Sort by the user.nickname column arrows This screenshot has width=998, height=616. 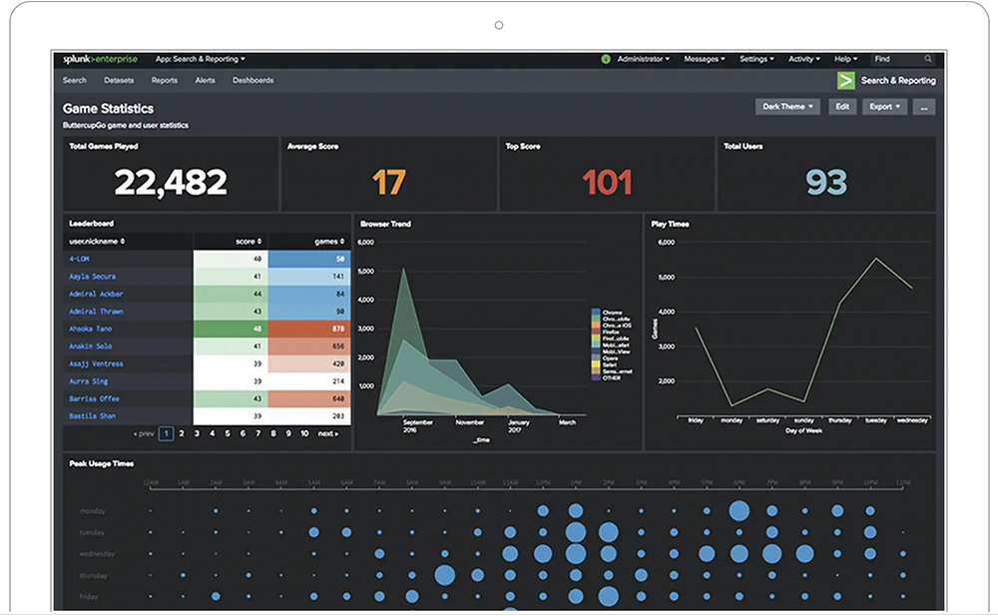pos(123,242)
